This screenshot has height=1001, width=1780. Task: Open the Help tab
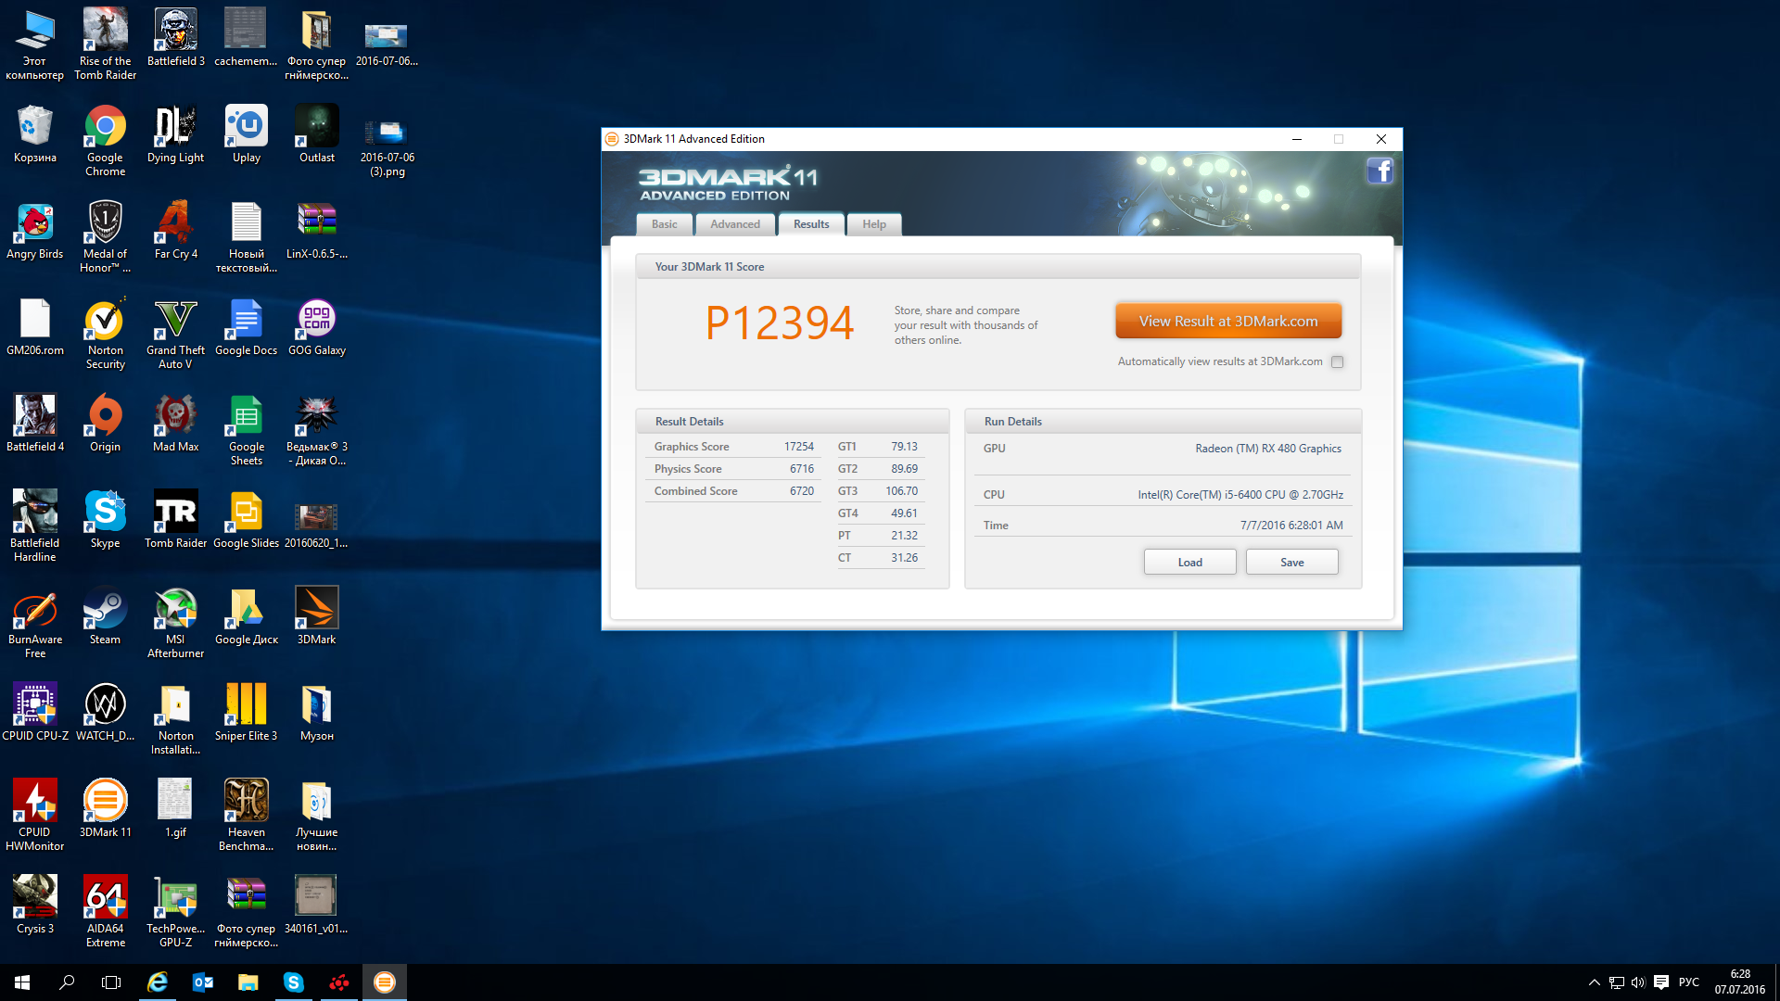point(873,224)
